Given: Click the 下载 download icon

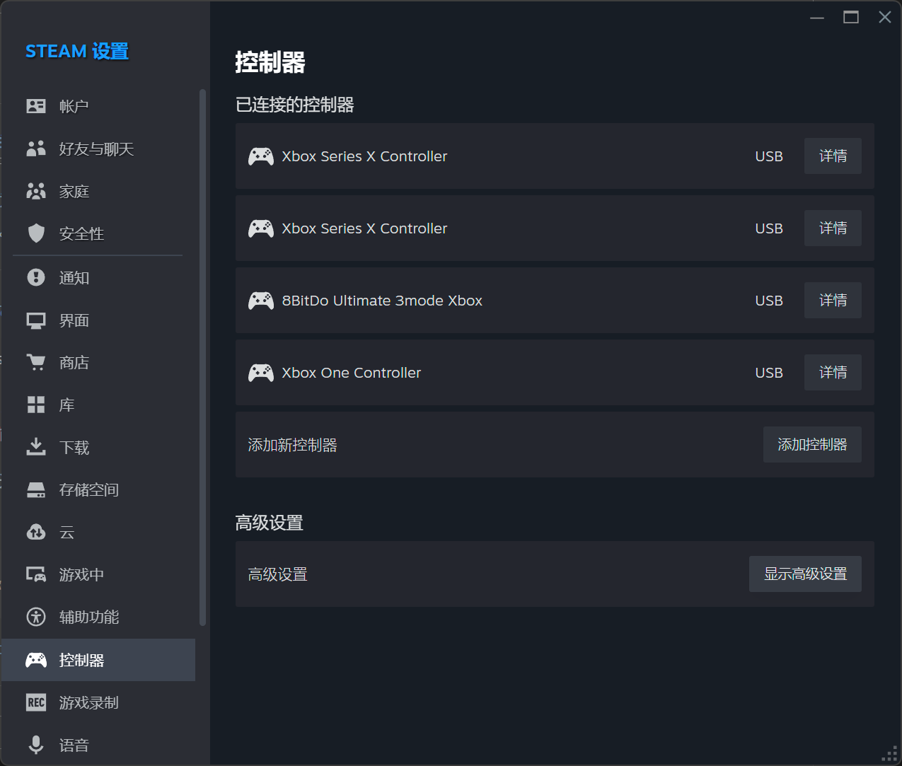Looking at the screenshot, I should coord(36,447).
